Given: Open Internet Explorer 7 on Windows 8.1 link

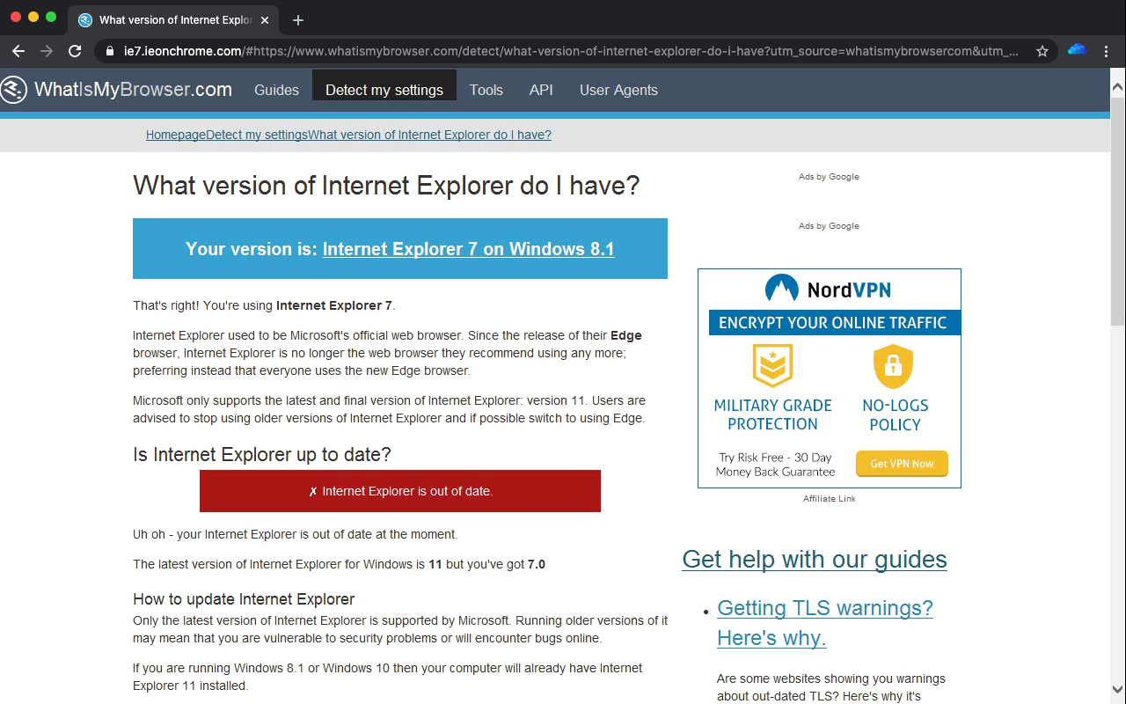Looking at the screenshot, I should pyautogui.click(x=468, y=249).
